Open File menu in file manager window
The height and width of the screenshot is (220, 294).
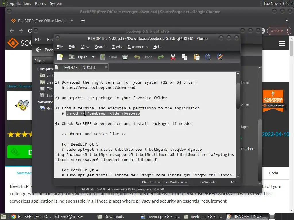coord(38,40)
